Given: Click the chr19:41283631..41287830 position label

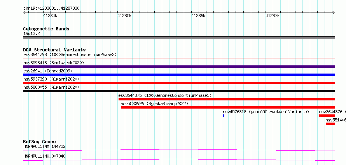Looking at the screenshot, I should pos(51,9).
